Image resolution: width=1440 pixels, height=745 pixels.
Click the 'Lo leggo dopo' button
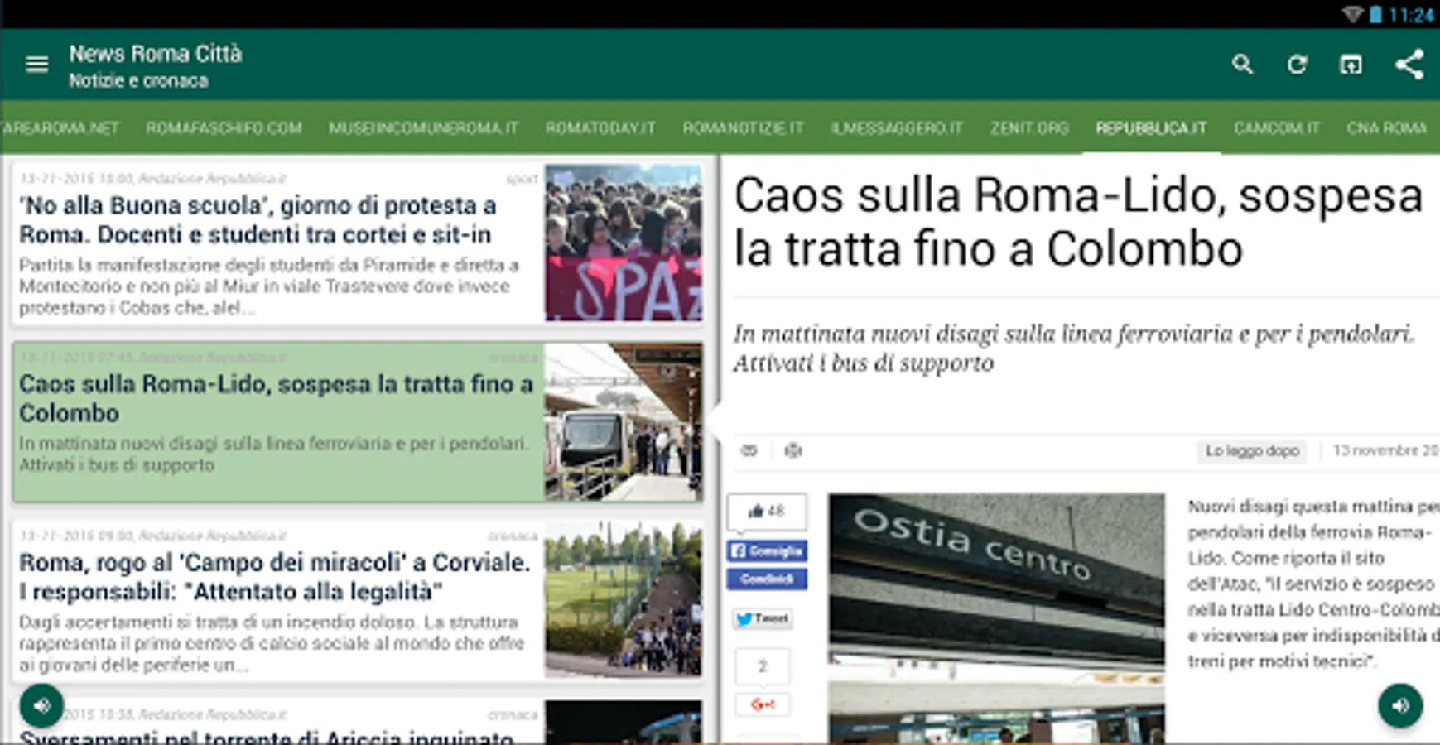click(x=1252, y=451)
